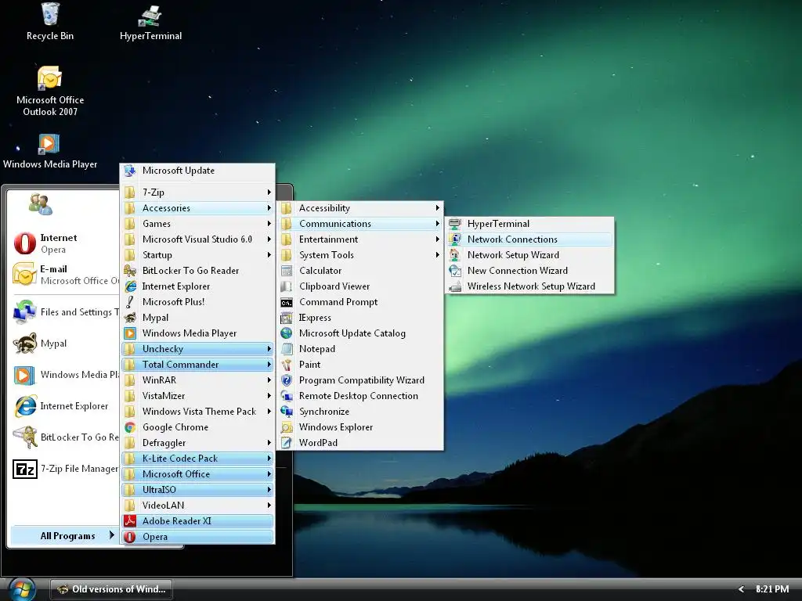Image resolution: width=802 pixels, height=601 pixels.
Task: Click 7-Zip File Manager icon
Action: [24, 469]
